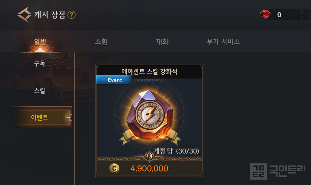Click the diamond-shaped cash shop logo icon
This screenshot has height=185, width=311.
[x=25, y=15]
